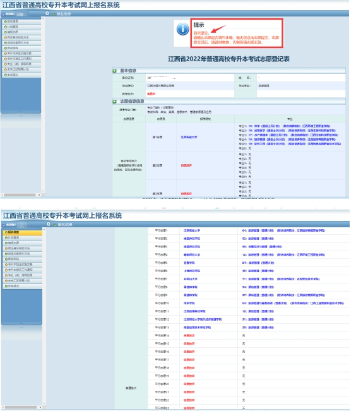
Task: Open 计划查询 directly under highlighted 报名信息
Action: pyautogui.click(x=22, y=237)
